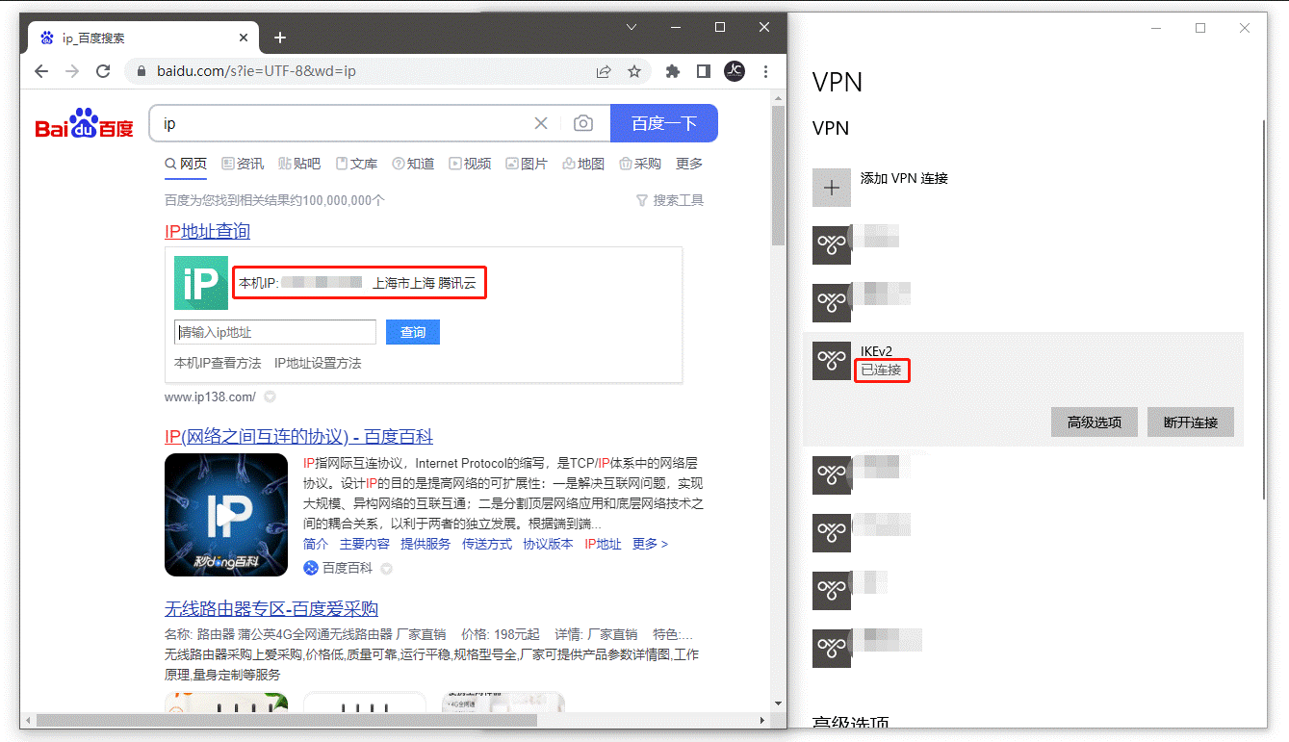Open the 传送方式 section link

487,544
